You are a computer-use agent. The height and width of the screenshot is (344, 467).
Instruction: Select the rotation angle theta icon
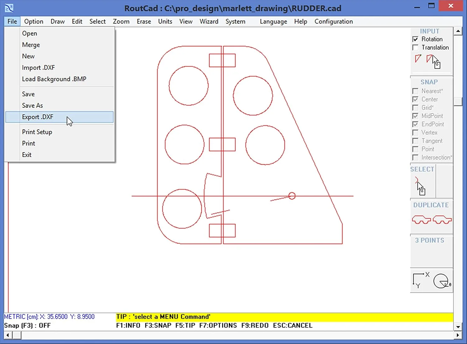[442, 281]
